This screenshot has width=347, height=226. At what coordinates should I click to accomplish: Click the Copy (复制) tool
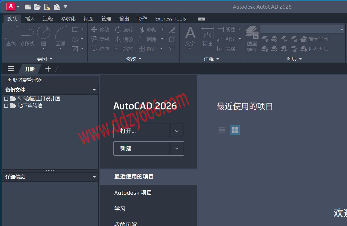pyautogui.click(x=100, y=39)
